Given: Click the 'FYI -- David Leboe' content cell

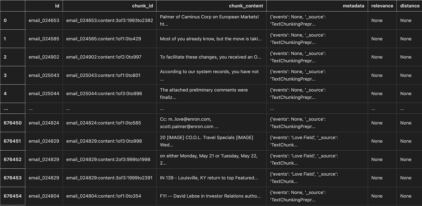Looking at the screenshot, I should click(x=212, y=196).
